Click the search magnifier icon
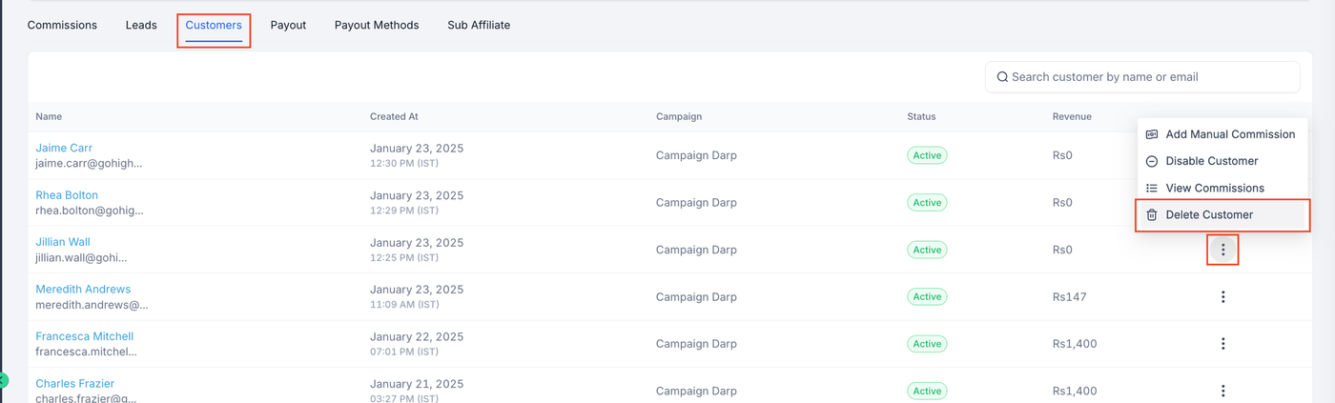 click(1002, 77)
